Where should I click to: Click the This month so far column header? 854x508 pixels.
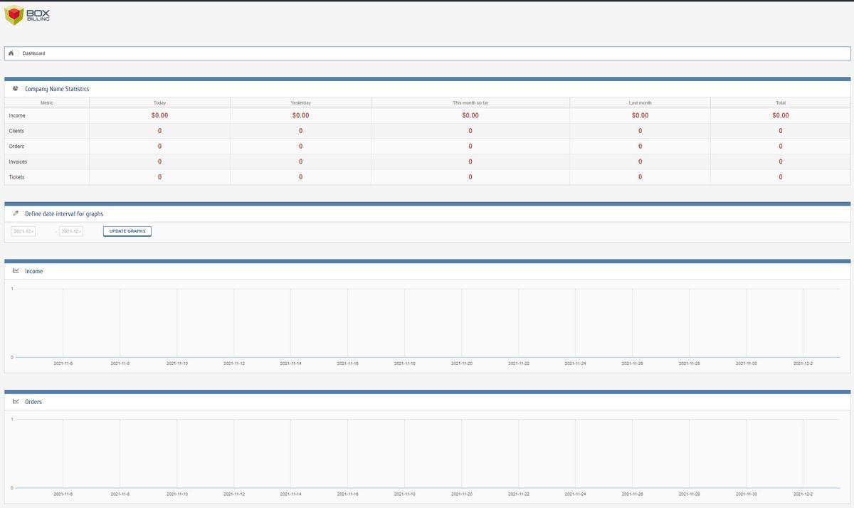pos(470,102)
